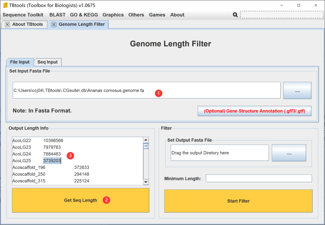The image size is (325, 225).
Task: Click the search magnifier icon
Action: click(235, 15)
